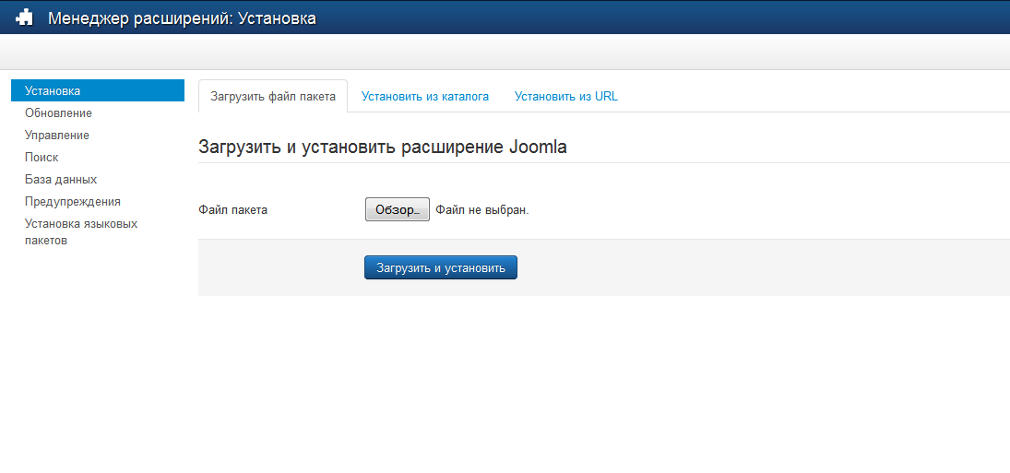Switch to Установить из каталога tab
1010x473 pixels.
pyautogui.click(x=425, y=97)
